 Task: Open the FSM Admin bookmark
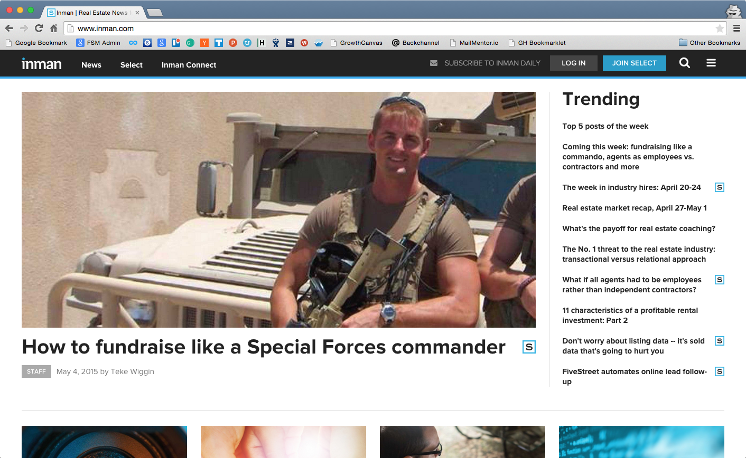(x=98, y=43)
